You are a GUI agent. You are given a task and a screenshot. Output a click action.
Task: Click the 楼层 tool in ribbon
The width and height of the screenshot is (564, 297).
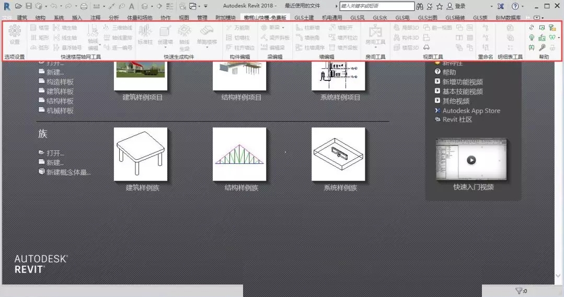pyautogui.click(x=40, y=28)
